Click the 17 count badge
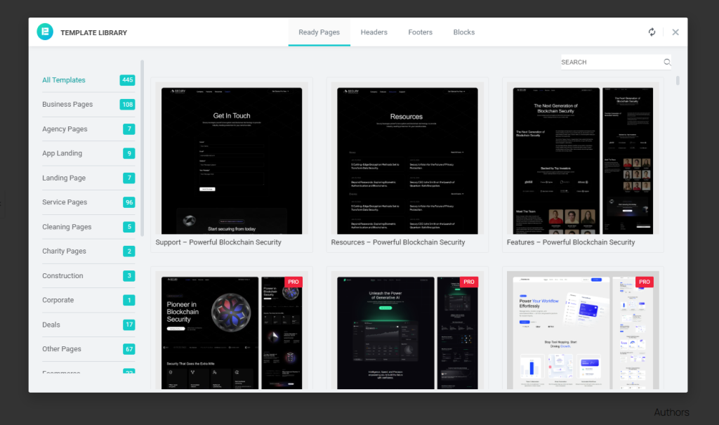This screenshot has width=719, height=425. (x=129, y=325)
